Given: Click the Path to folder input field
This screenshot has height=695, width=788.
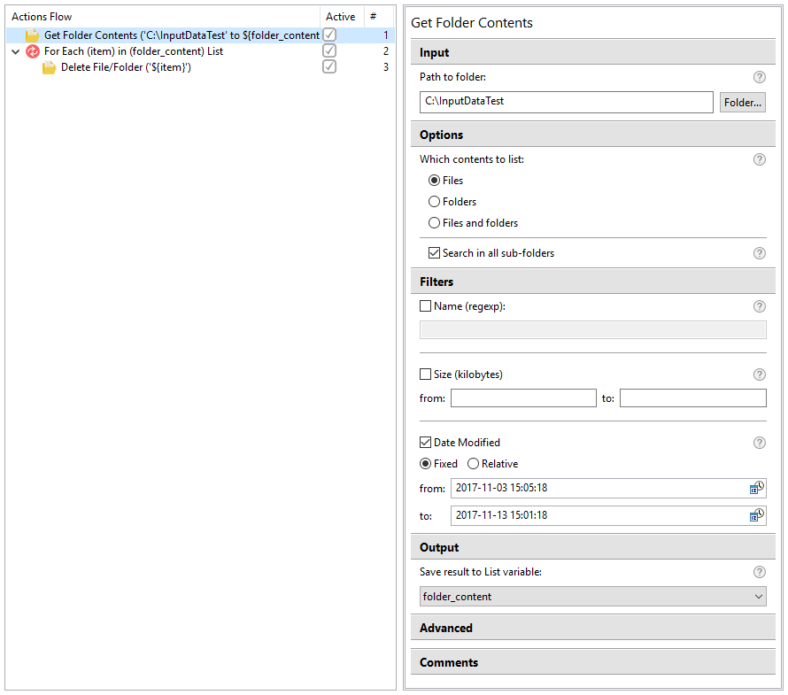Looking at the screenshot, I should (567, 102).
